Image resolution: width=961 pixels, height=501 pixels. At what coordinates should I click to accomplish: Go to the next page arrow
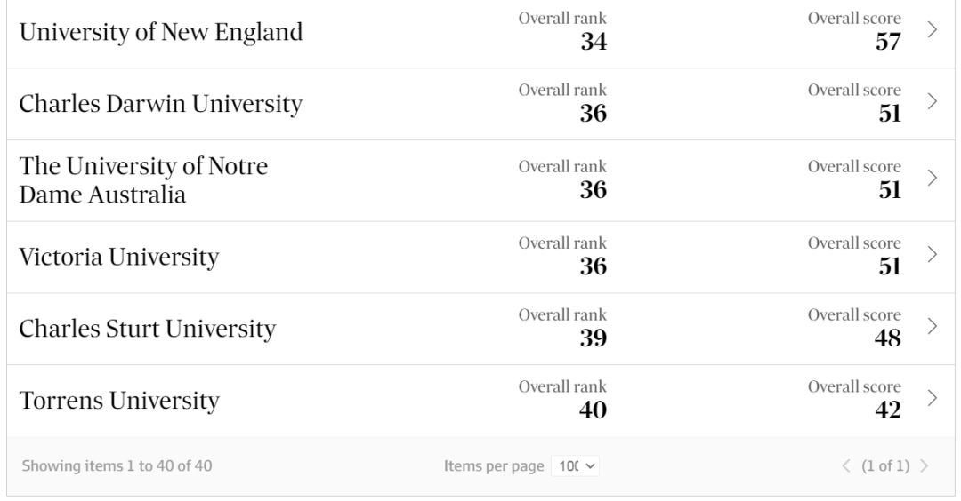coord(925,465)
